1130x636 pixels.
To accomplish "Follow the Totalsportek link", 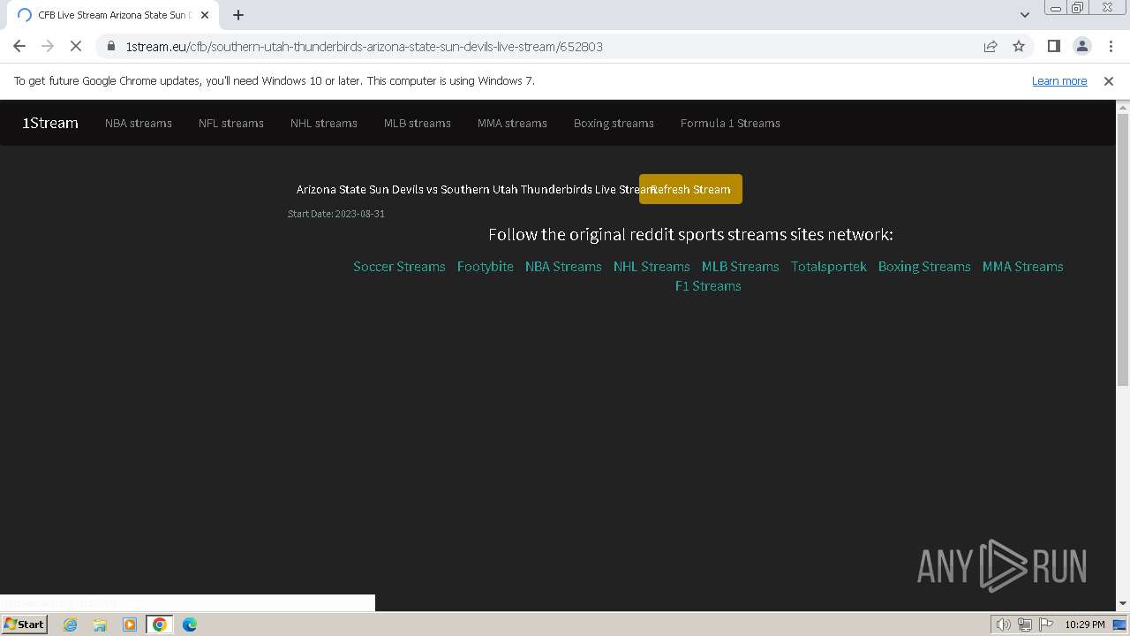I will [x=829, y=266].
